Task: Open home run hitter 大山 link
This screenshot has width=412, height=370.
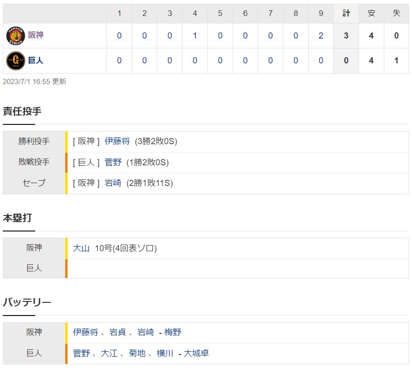Action: (x=81, y=248)
